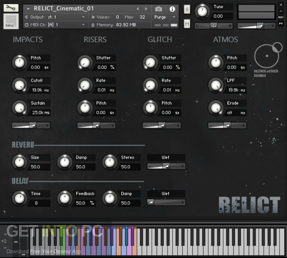Show instrument info via the i icon
The width and height of the screenshot is (287, 258).
[172, 9]
